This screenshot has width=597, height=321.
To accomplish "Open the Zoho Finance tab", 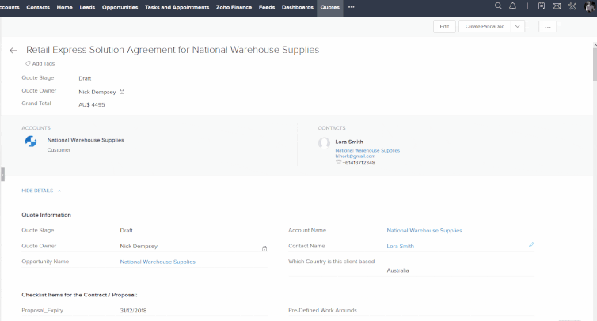I will pyautogui.click(x=234, y=7).
